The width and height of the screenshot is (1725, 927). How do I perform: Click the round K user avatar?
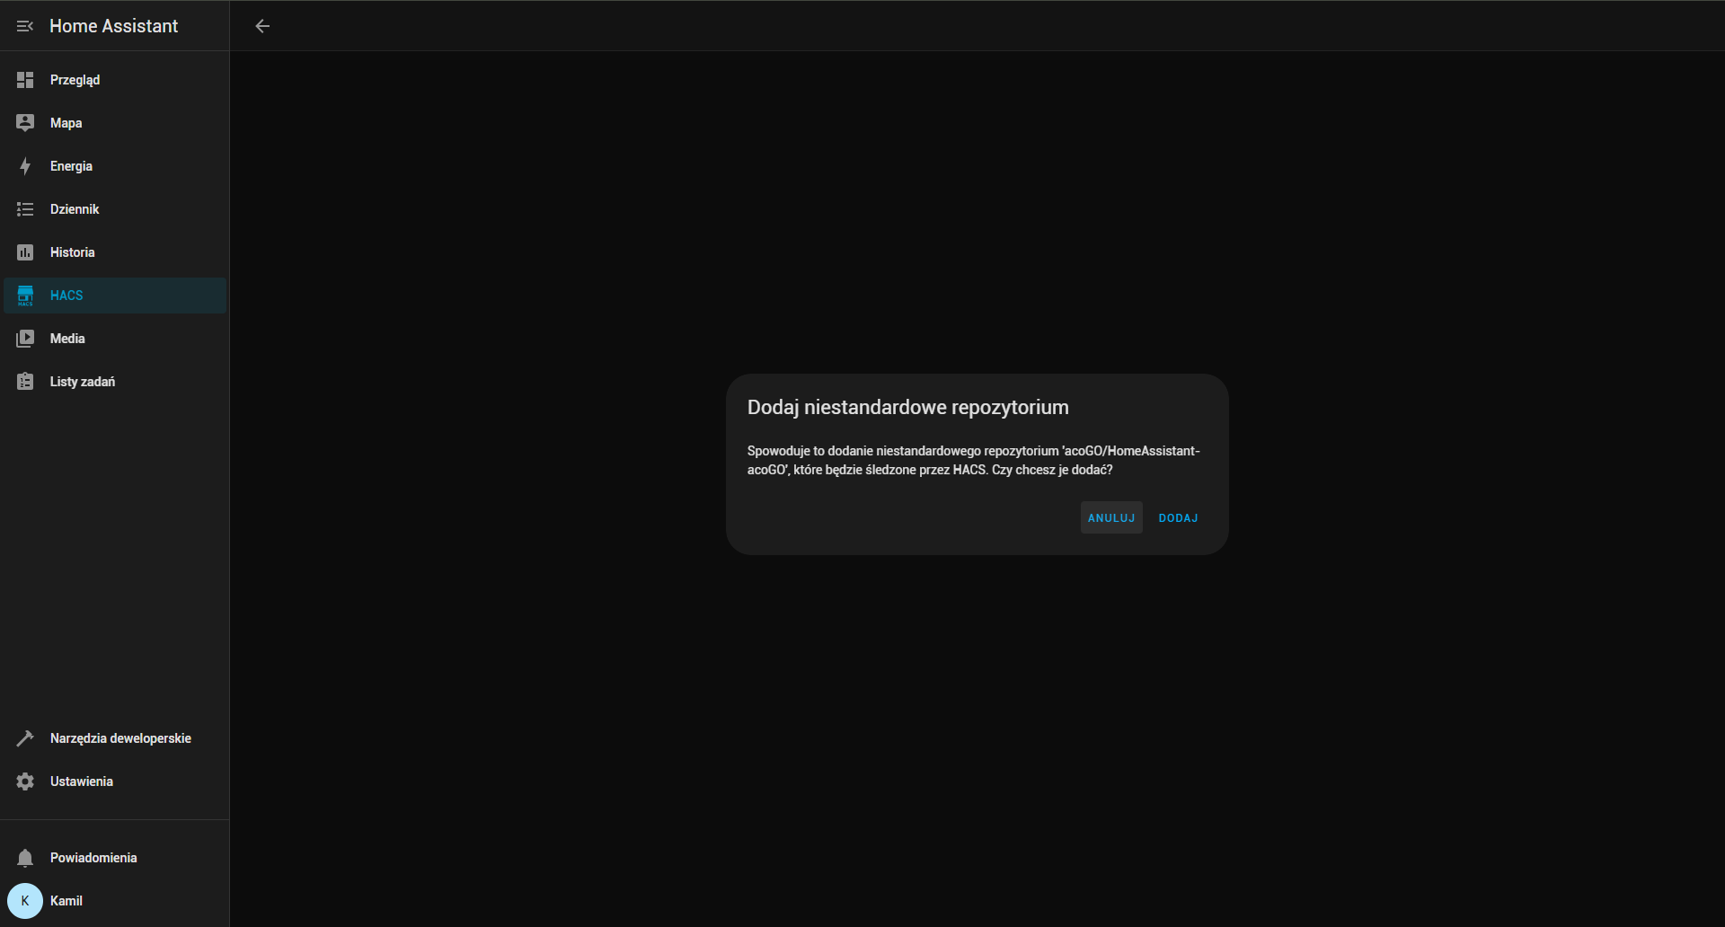pos(25,901)
